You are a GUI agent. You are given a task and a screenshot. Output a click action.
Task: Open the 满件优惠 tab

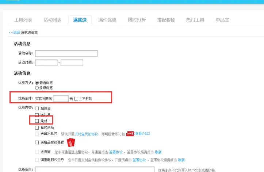(107, 20)
